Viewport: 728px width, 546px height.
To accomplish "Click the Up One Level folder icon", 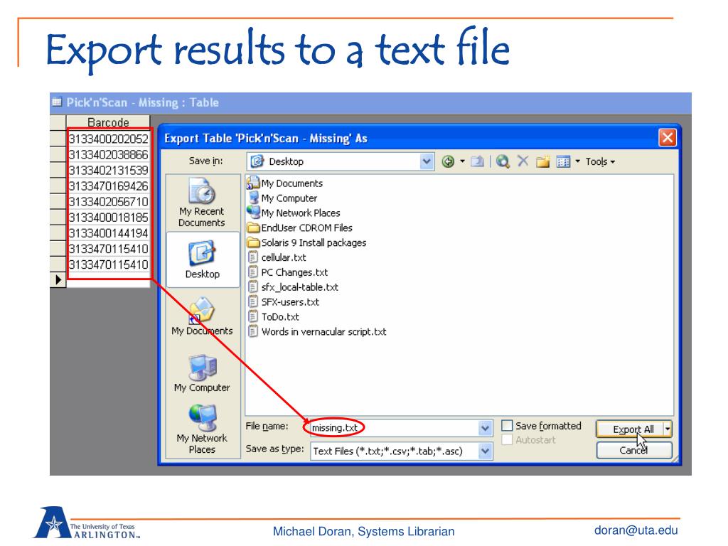I will click(476, 161).
